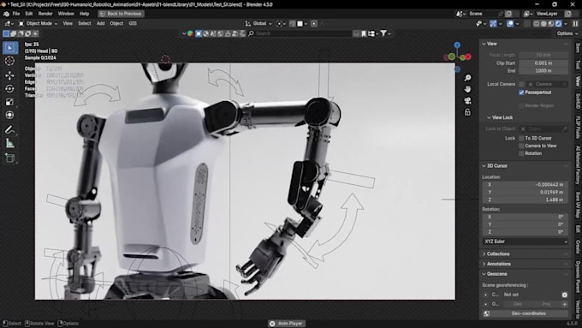Switch to material preview shading
Image resolution: width=582 pixels, height=328 pixels.
tap(551, 23)
